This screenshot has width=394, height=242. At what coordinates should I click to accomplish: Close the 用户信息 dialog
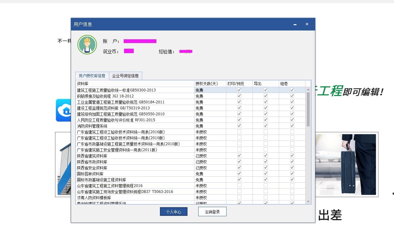(307, 24)
